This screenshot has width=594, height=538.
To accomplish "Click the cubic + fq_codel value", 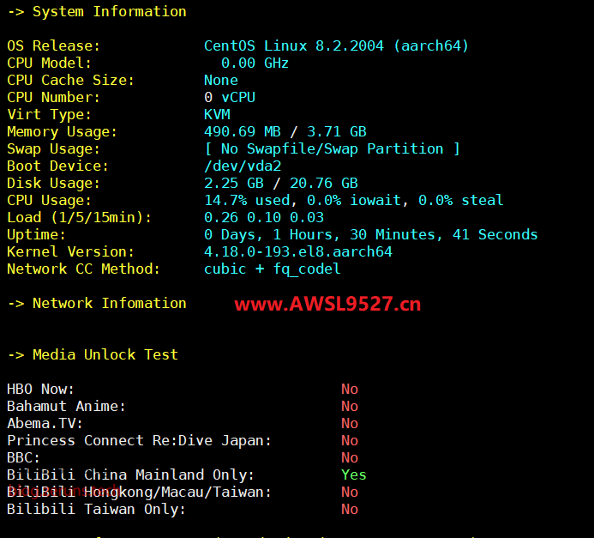I will tap(272, 269).
